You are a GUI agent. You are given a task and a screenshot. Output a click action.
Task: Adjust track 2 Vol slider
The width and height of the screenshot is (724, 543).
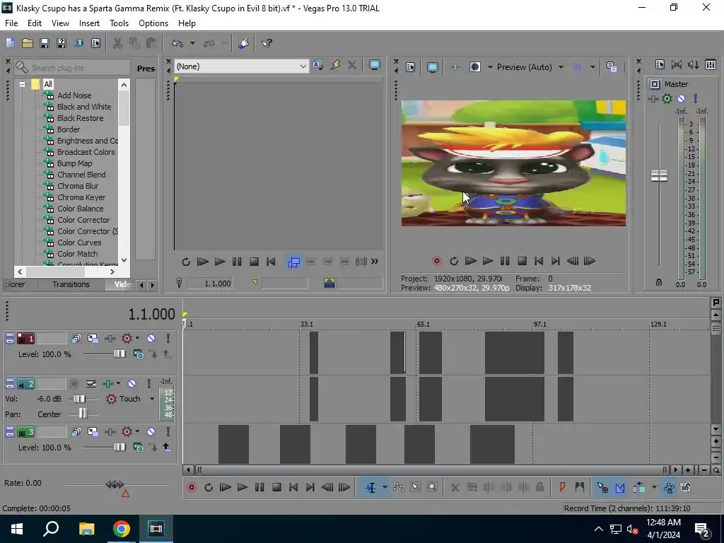pyautogui.click(x=79, y=399)
